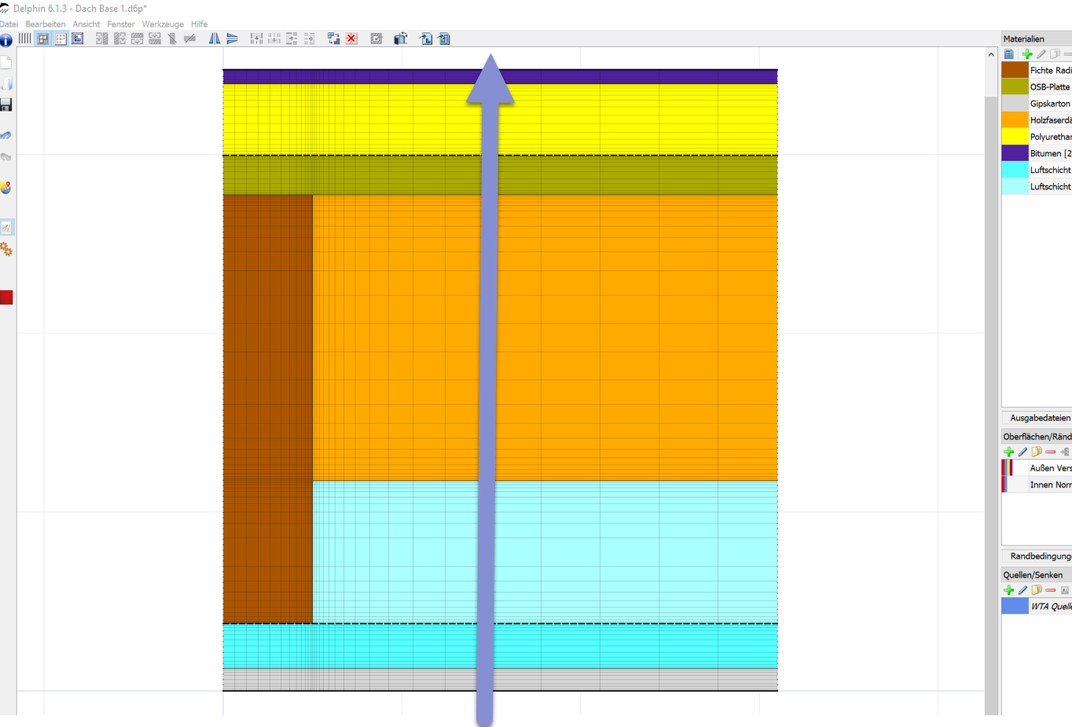Click the new document sidebar icon

[x=6, y=63]
